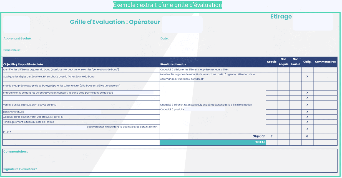Select the 'Acquis' column header
The height and width of the screenshot is (178, 342).
(x=271, y=62)
